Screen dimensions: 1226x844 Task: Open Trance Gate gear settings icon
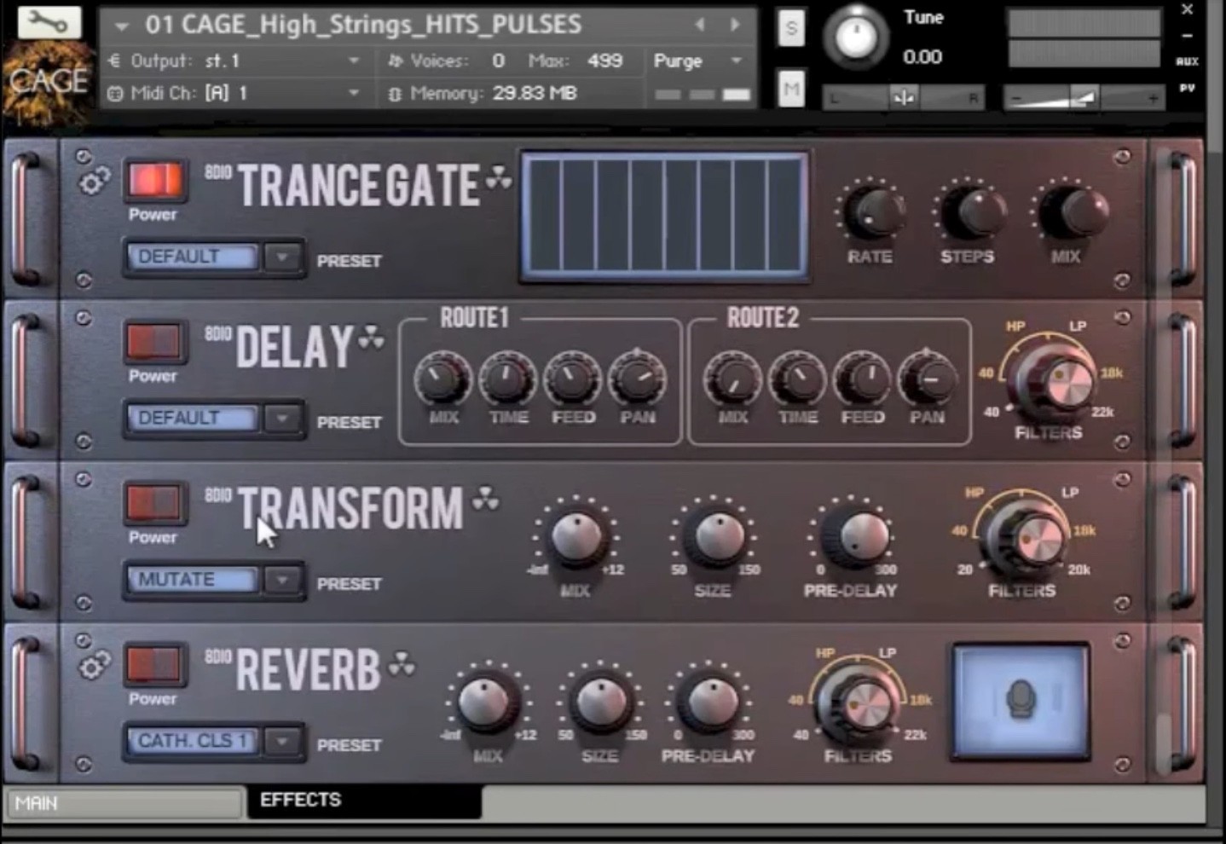[94, 181]
